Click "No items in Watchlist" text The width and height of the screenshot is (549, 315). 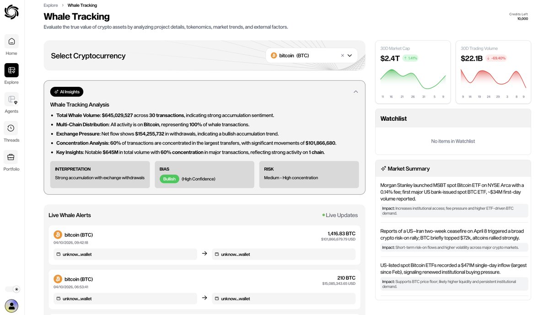453,141
